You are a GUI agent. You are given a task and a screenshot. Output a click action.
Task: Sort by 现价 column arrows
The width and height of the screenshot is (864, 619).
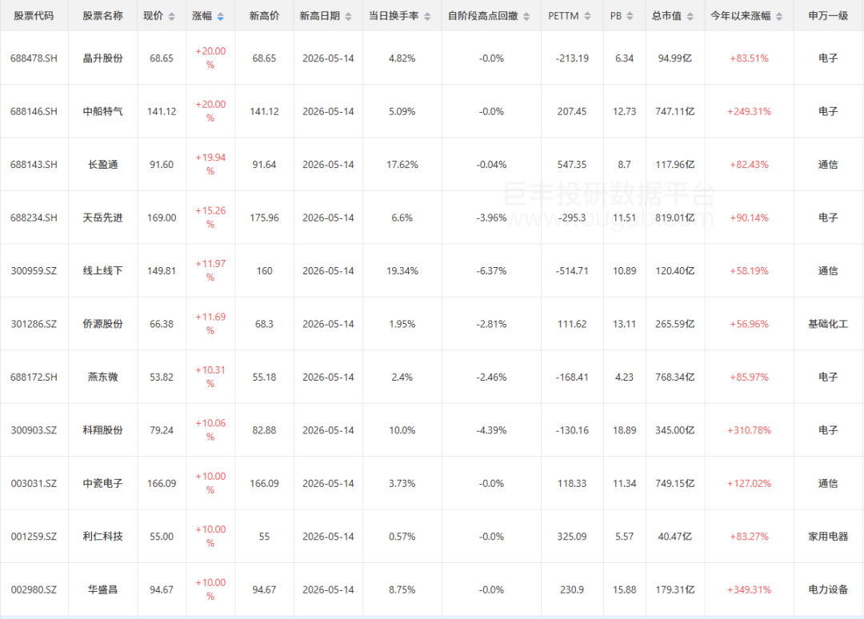pos(172,17)
